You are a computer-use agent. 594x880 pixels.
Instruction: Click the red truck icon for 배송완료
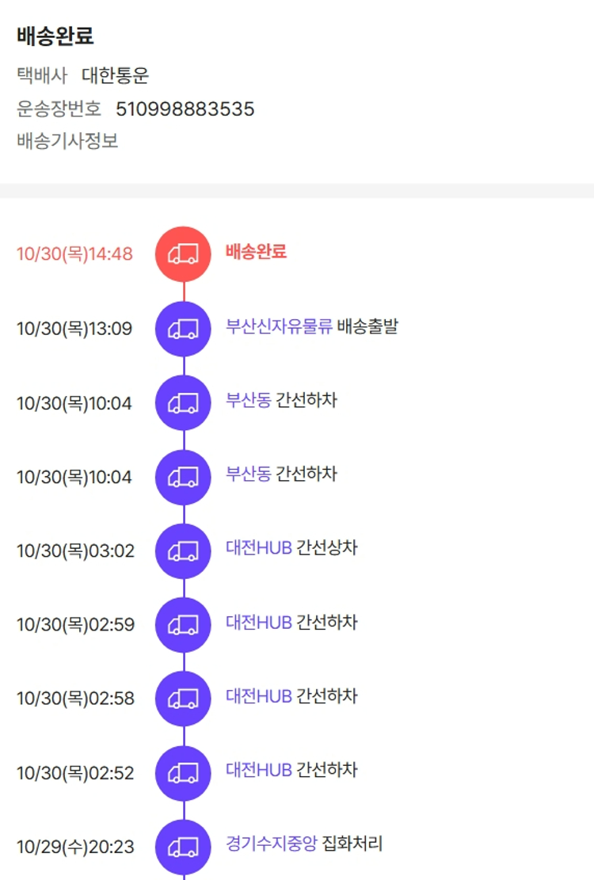(x=183, y=253)
